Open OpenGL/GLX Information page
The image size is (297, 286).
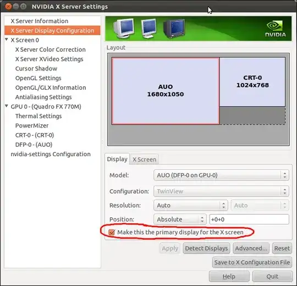(51, 87)
